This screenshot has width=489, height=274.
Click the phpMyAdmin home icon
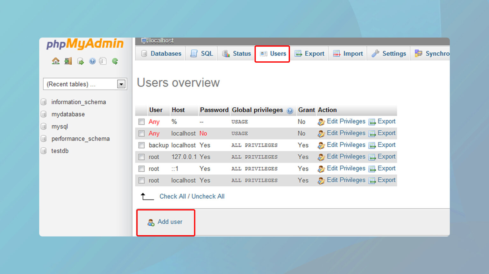tap(55, 61)
